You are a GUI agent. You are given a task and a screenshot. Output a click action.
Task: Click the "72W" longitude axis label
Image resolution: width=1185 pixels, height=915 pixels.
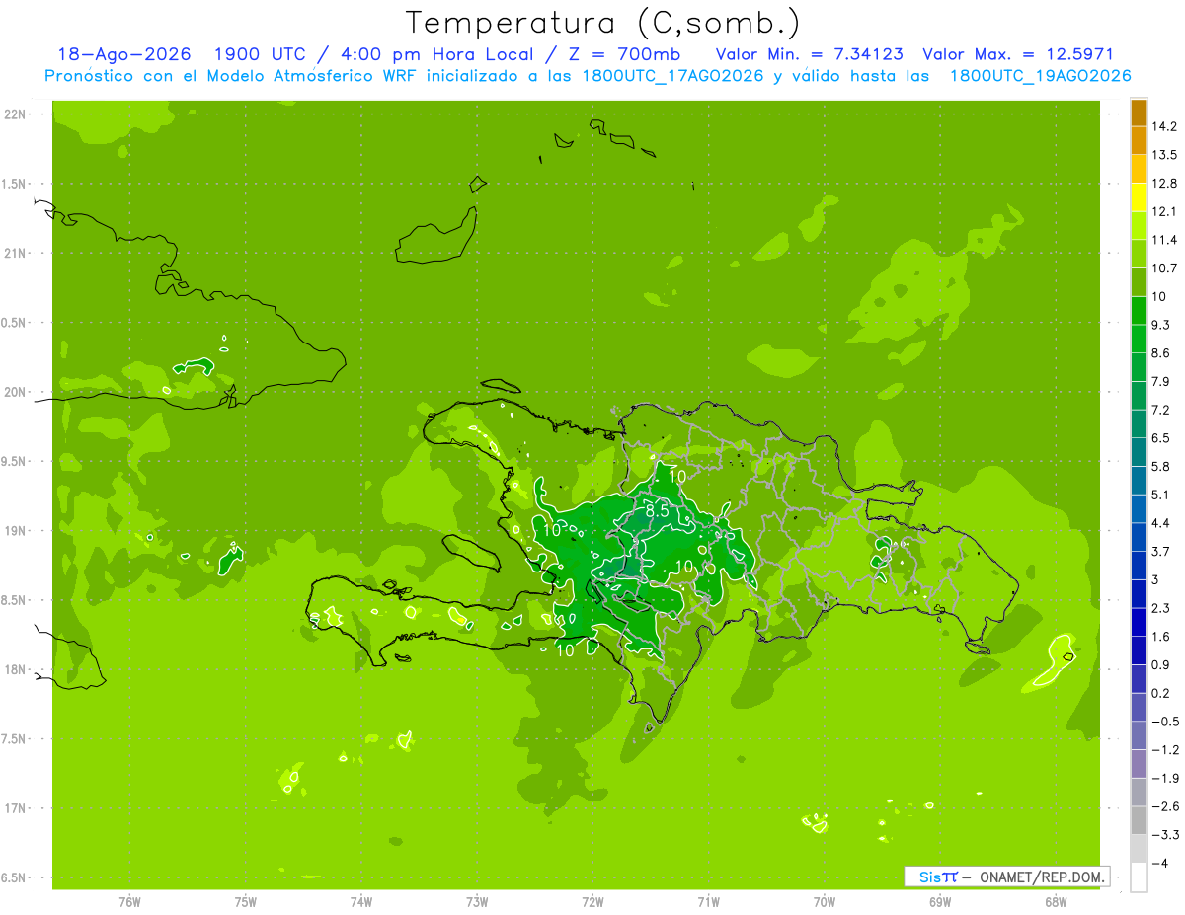(592, 902)
